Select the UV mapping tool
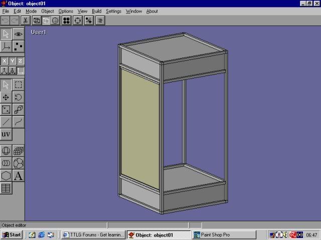This screenshot has width=321, height=240. (x=6, y=134)
